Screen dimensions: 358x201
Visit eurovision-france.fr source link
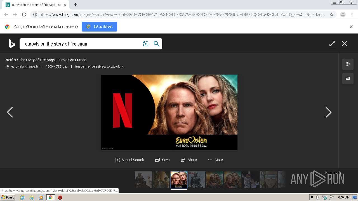coord(25,66)
